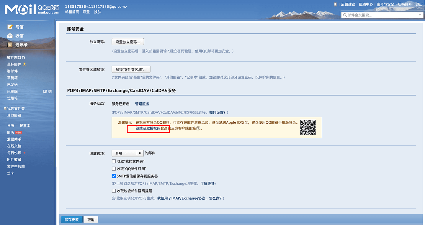Click 加锁“文件夹区域” button

click(x=131, y=70)
